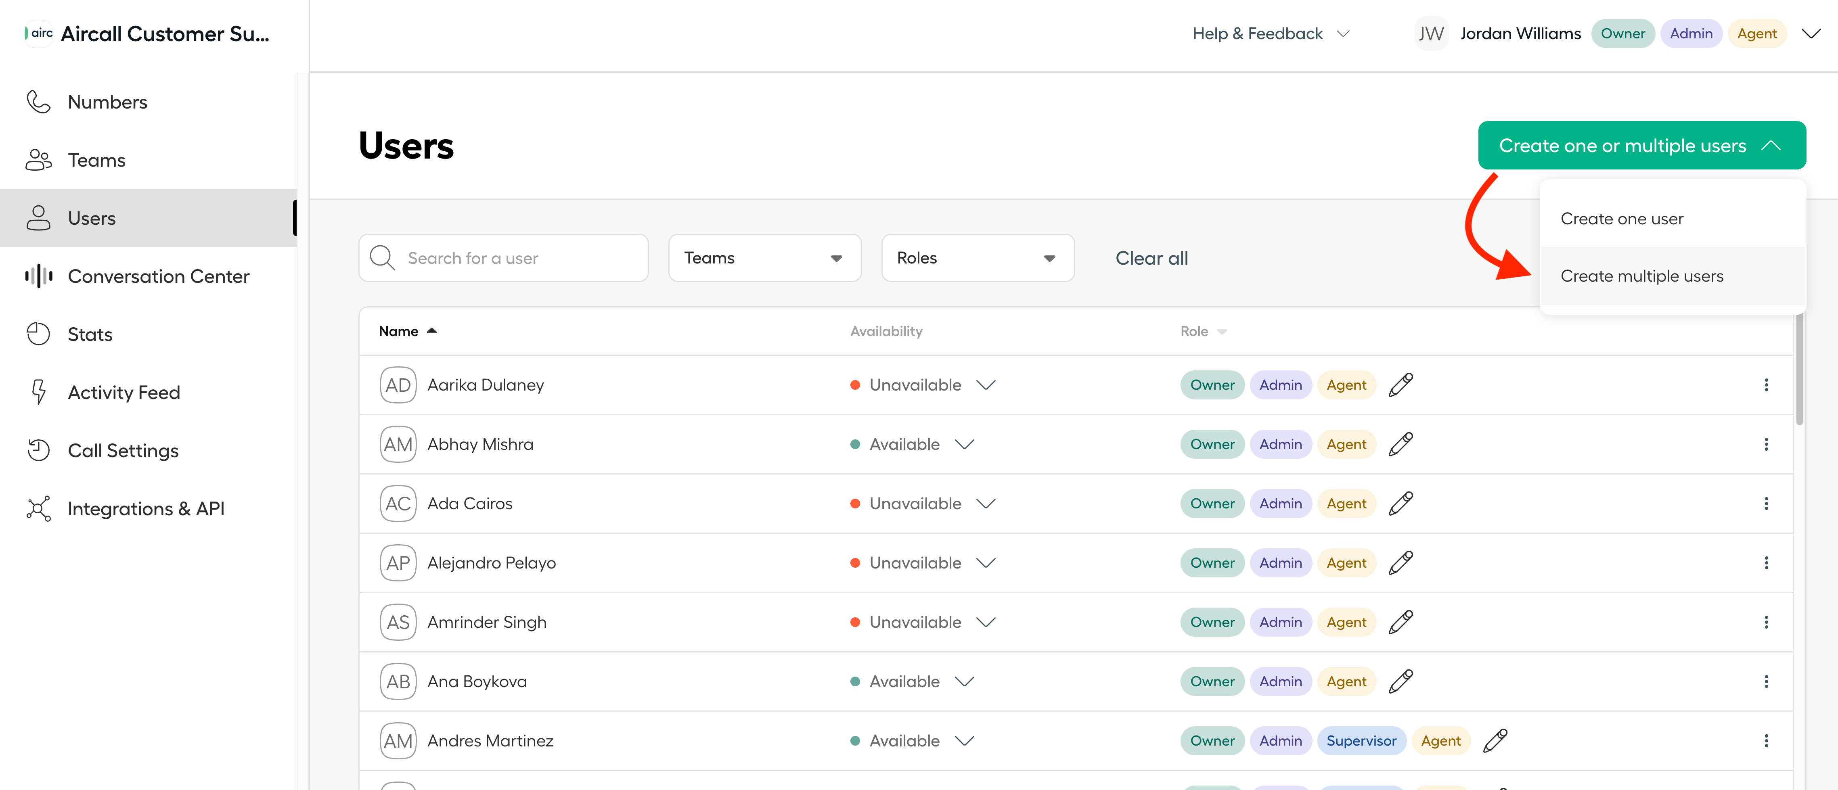Edit roles pencil for Ana Boykova
This screenshot has height=790, width=1838.
[1400, 681]
